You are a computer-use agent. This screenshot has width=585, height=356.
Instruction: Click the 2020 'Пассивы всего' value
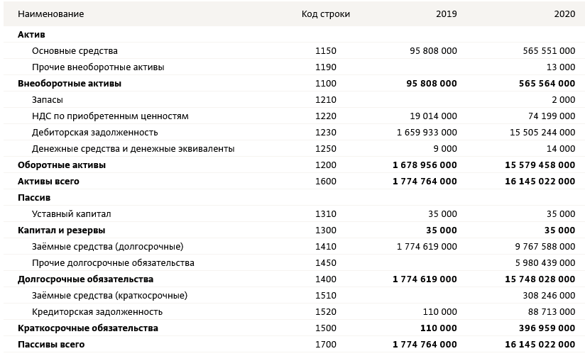[540, 345]
